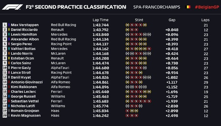Screen dimensions: 221x126
Task: Click the Lap Time column header
Action: click(x=101, y=20)
